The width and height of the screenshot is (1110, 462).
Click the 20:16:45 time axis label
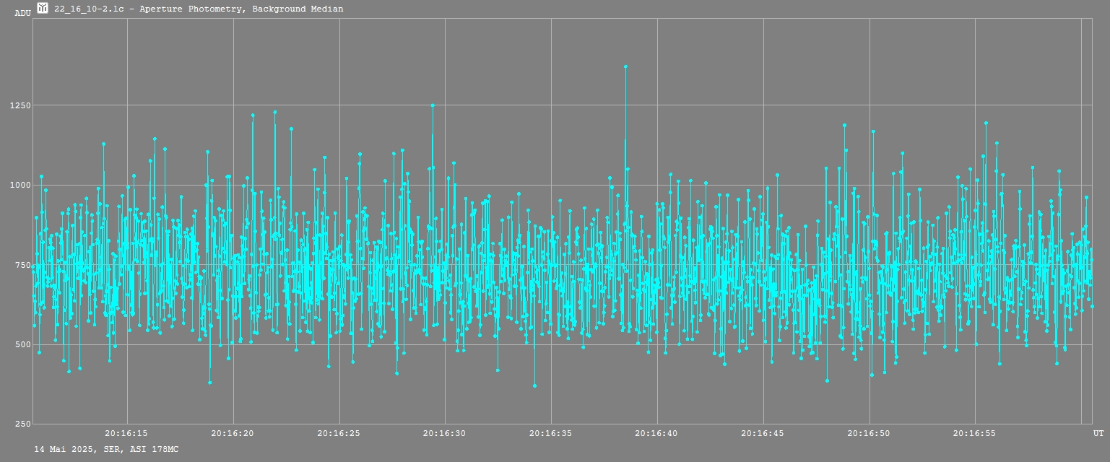click(x=763, y=434)
